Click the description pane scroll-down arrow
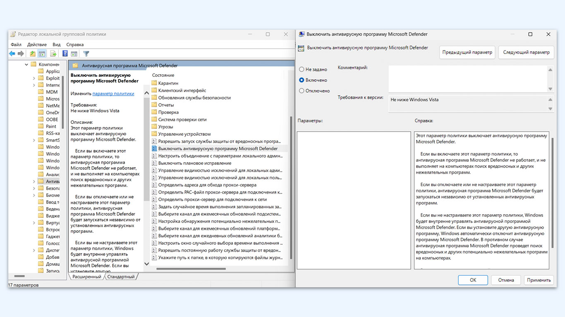The image size is (565, 317). [146, 263]
